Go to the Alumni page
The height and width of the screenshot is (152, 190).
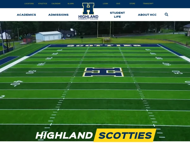tap(71, 3)
